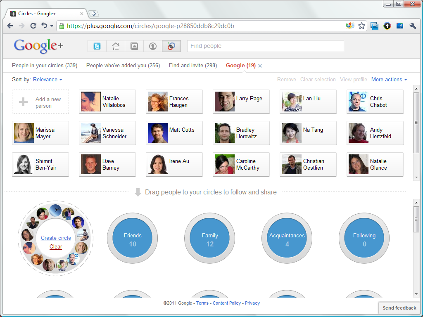Select the Natalie Villalobos contact card
The image size is (423, 317).
107,102
